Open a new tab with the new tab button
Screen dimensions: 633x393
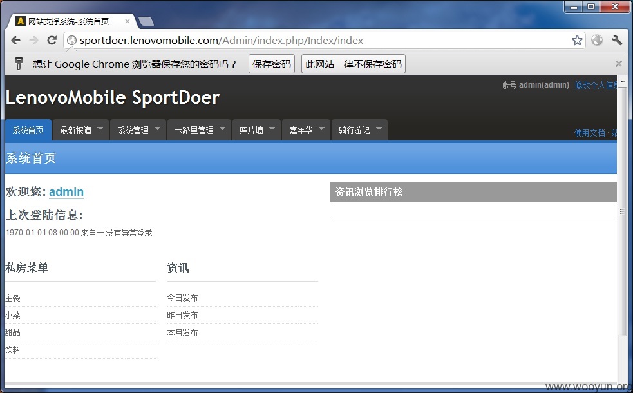[x=146, y=21]
